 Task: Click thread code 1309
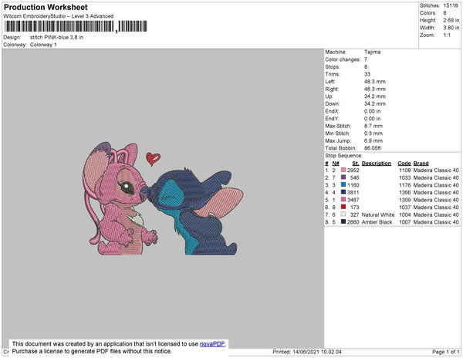coord(405,200)
